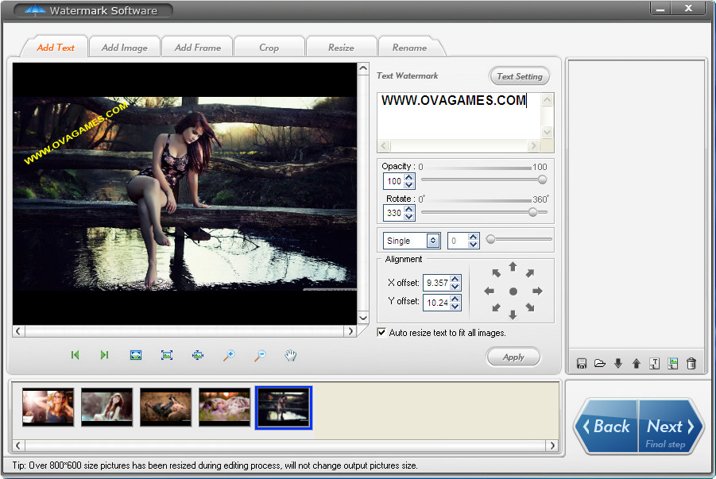Delete layer with the trash can icon
The height and width of the screenshot is (479, 716).
tap(691, 364)
